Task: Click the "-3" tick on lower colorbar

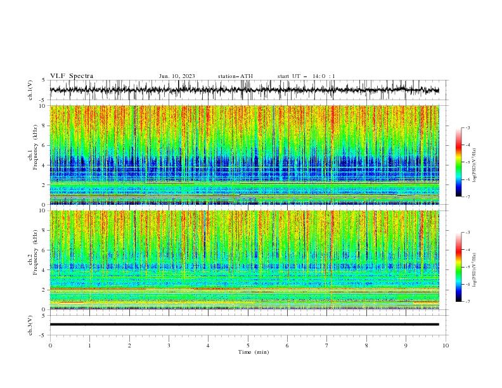Action: click(x=467, y=233)
